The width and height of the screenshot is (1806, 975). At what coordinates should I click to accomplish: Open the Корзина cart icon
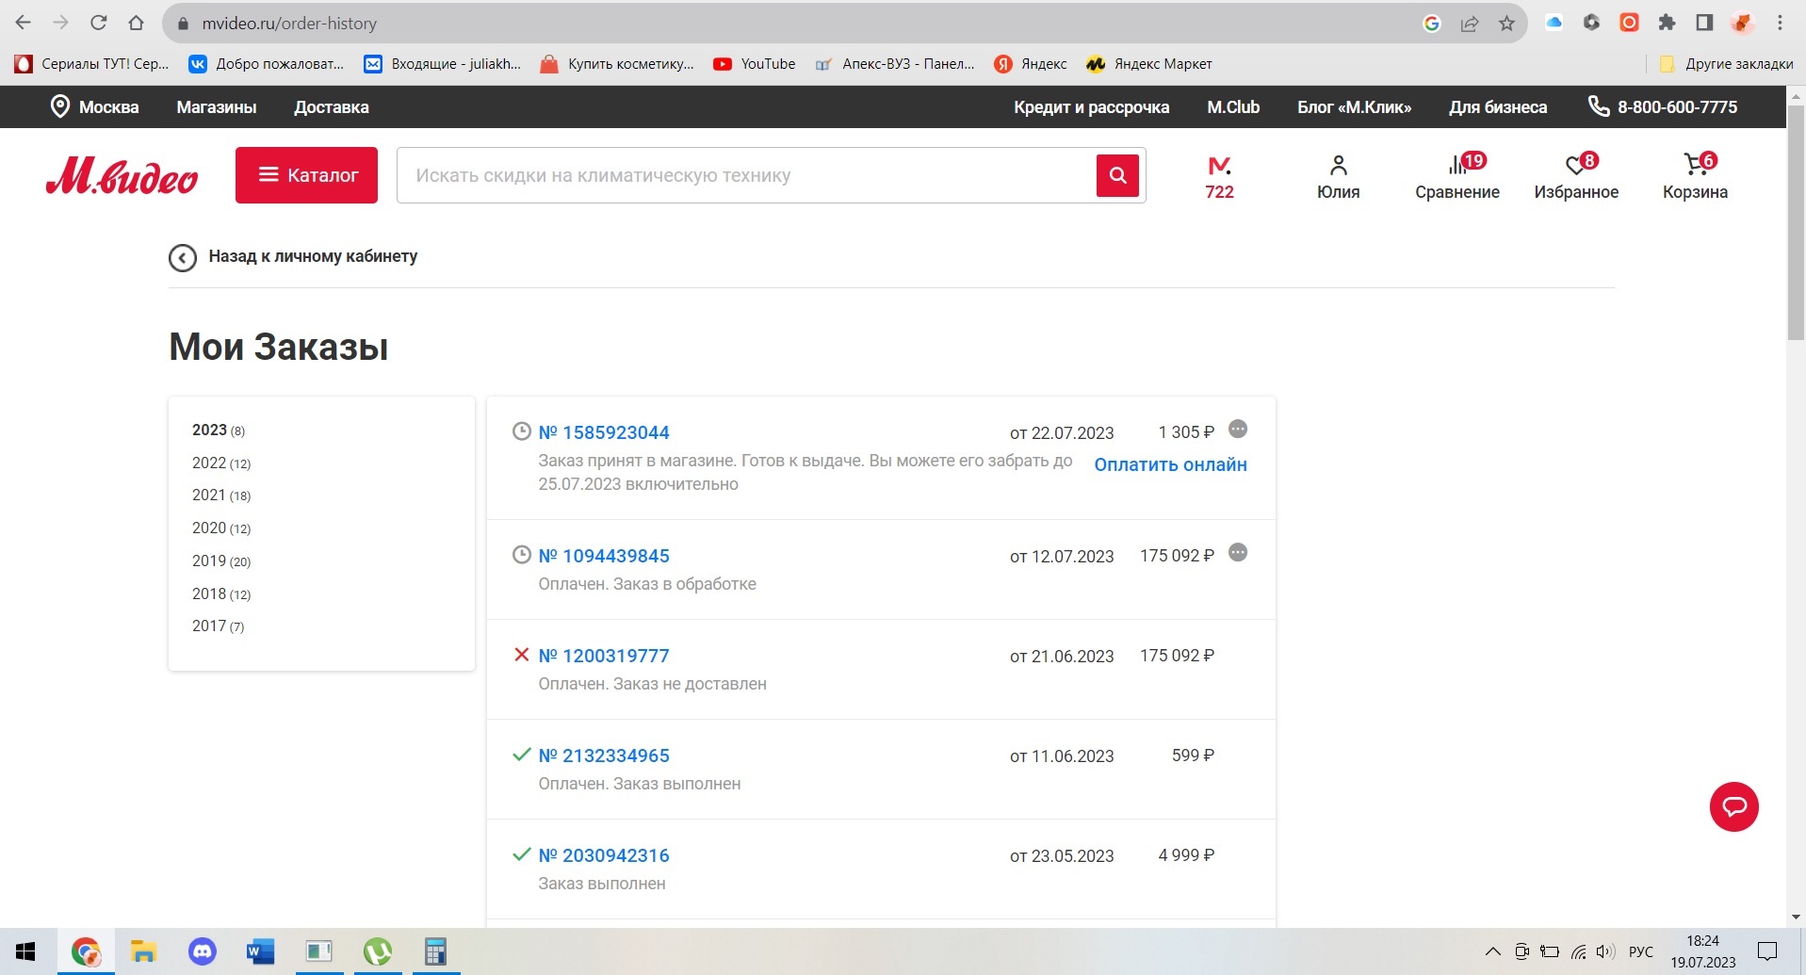pos(1695,177)
